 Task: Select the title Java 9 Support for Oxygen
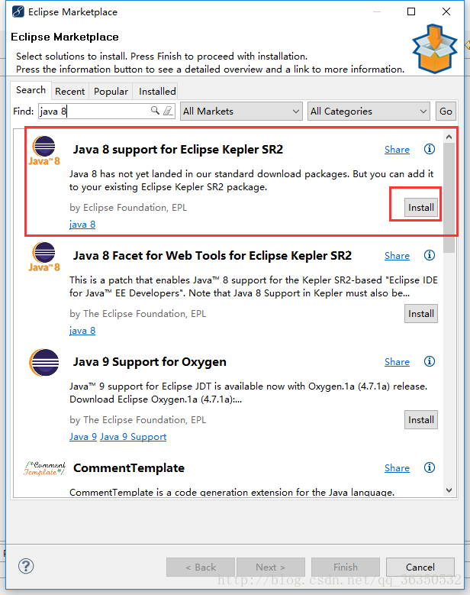(x=150, y=362)
